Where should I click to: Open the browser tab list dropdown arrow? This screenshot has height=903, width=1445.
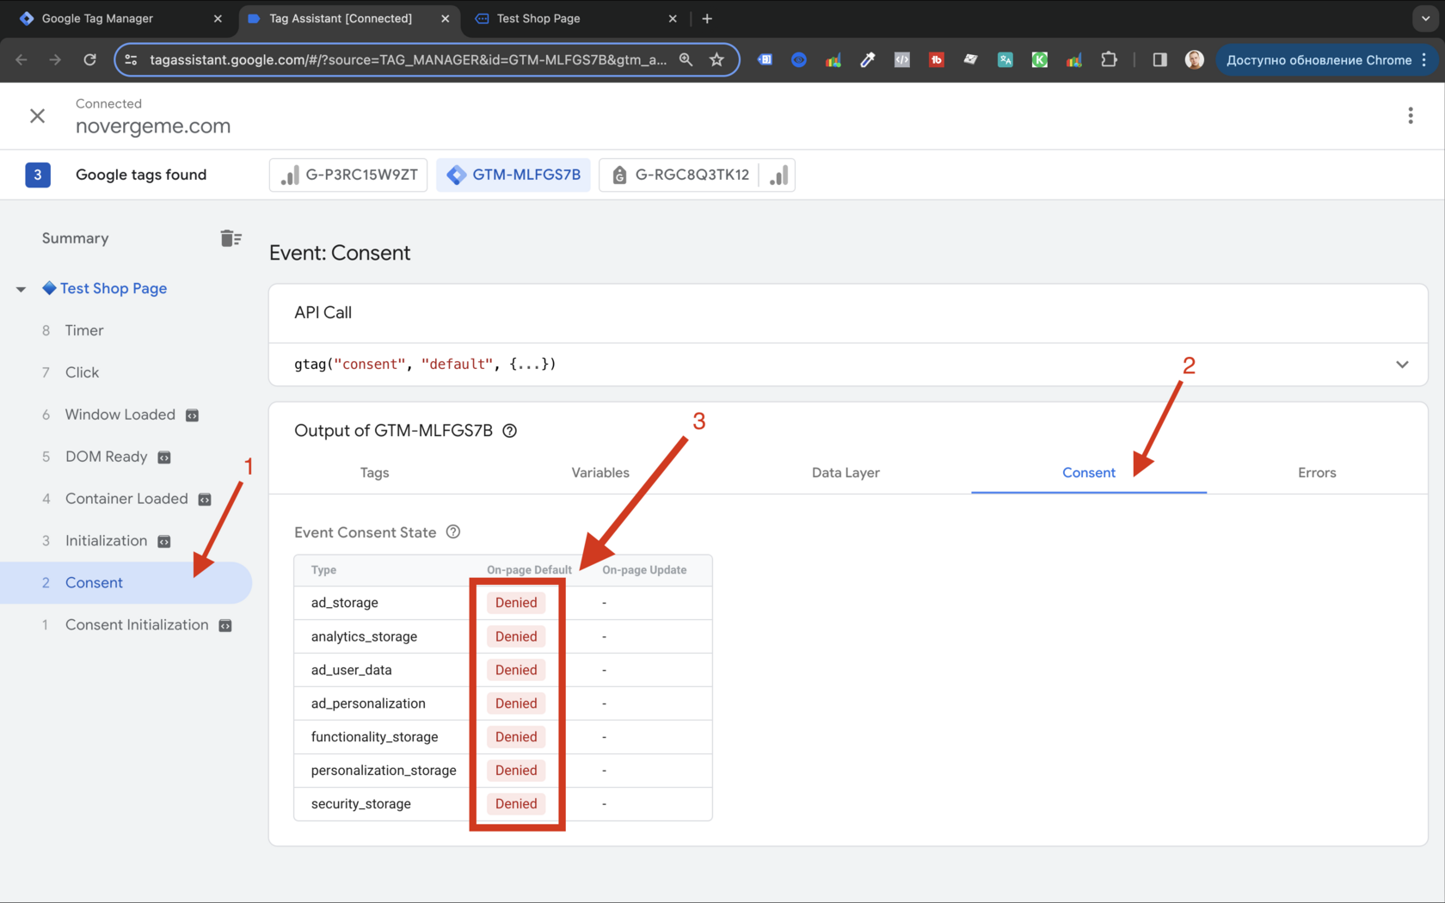[1425, 18]
